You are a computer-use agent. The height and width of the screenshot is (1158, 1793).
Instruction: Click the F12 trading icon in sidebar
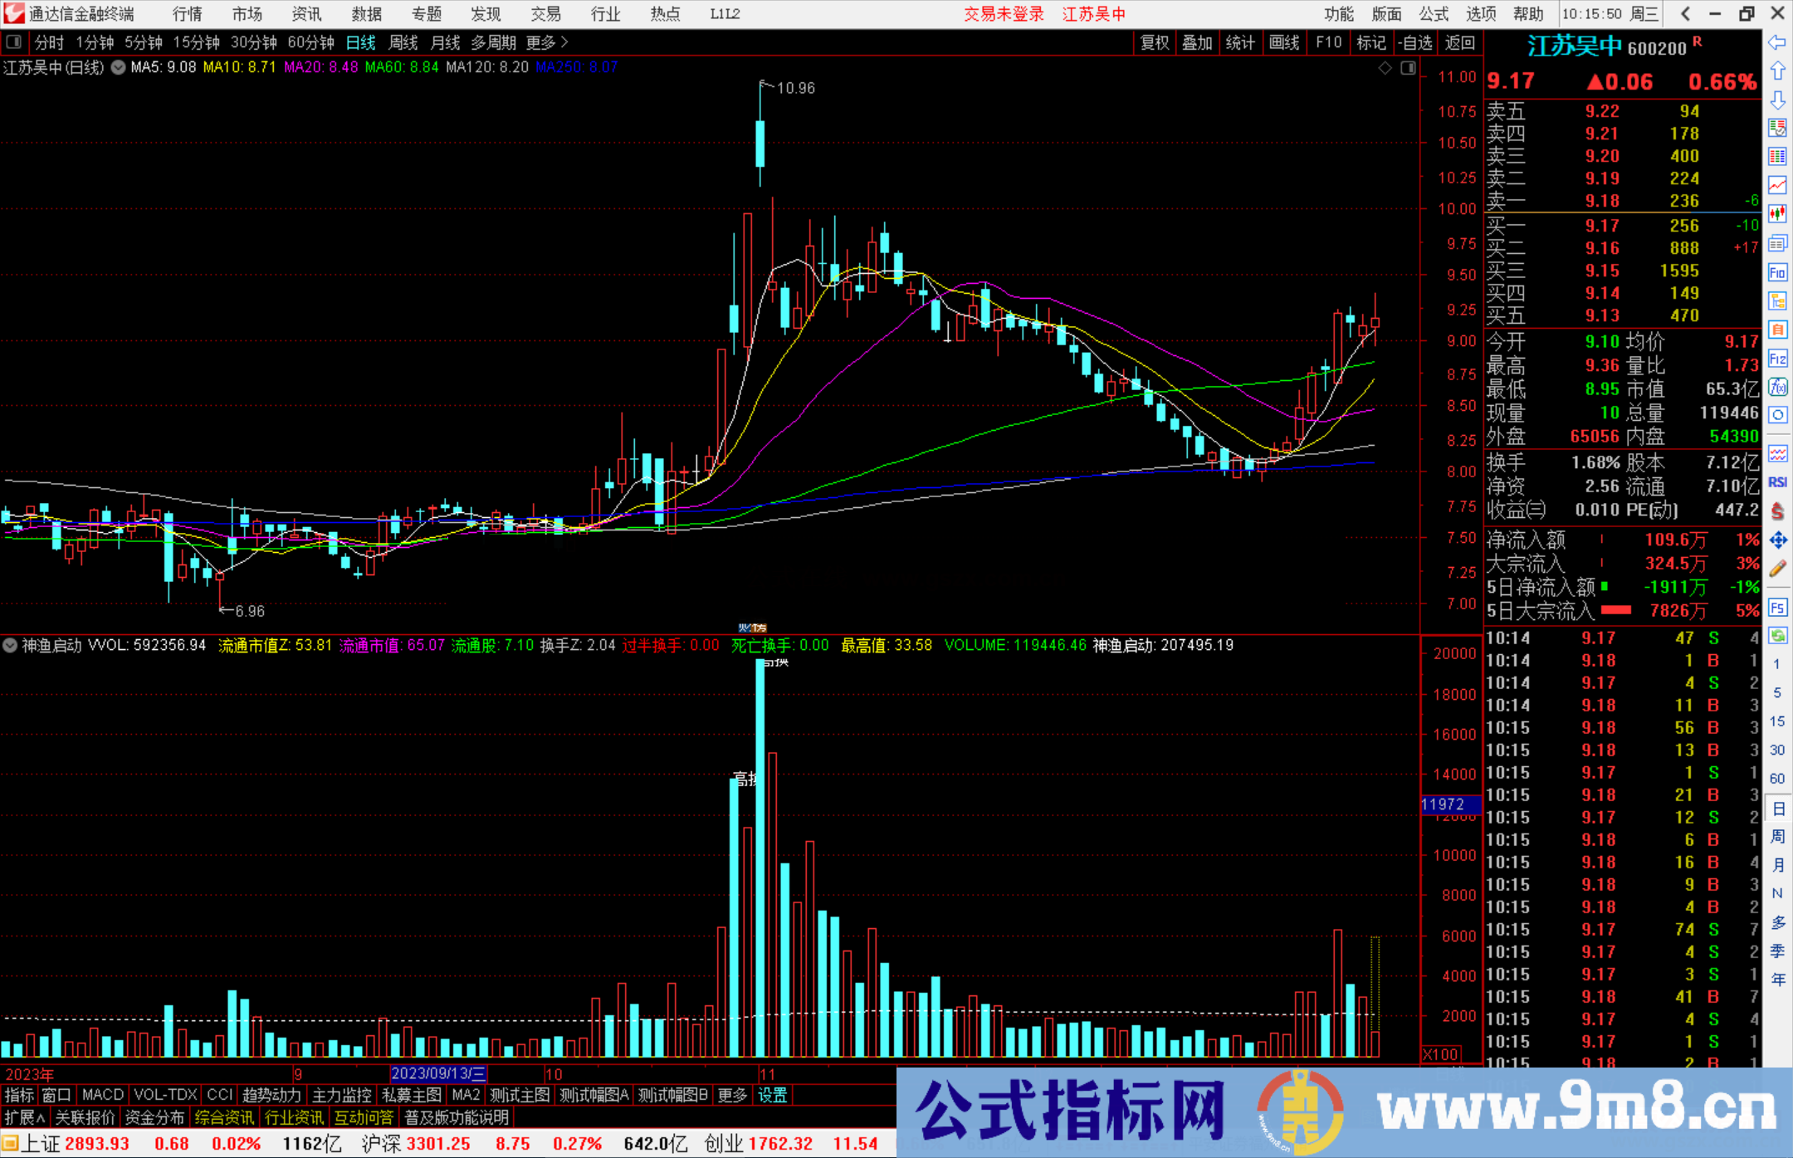coord(1777,359)
